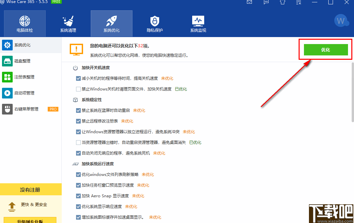Click the 升级到专业版 upgrade button
354x223 pixels.
pos(30,220)
